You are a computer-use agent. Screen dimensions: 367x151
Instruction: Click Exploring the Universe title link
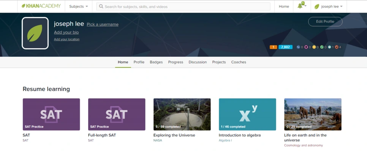(174, 135)
